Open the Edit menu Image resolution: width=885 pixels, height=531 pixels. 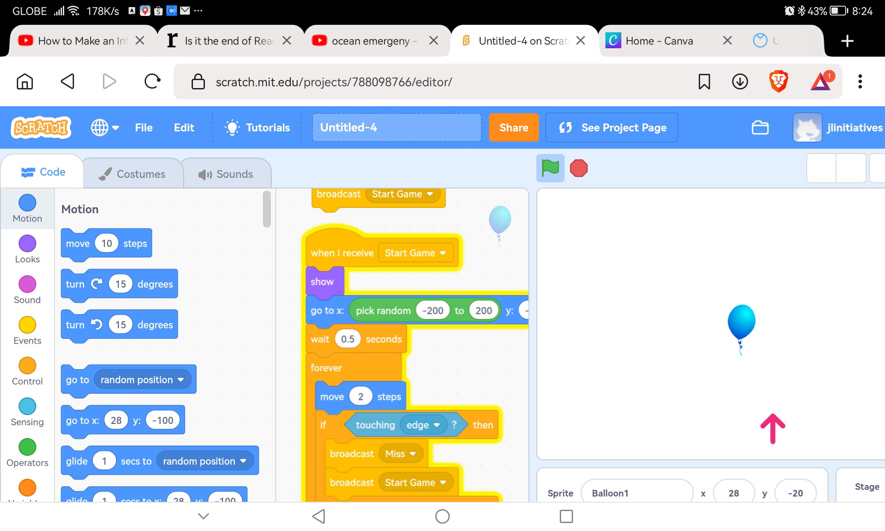coord(184,127)
